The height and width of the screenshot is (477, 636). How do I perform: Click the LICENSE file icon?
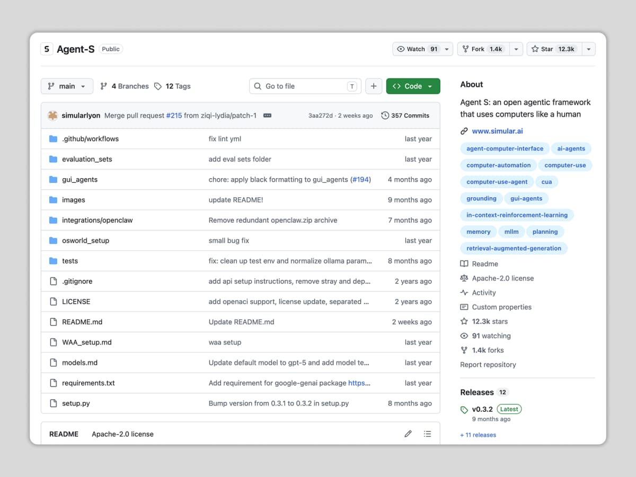coord(53,302)
